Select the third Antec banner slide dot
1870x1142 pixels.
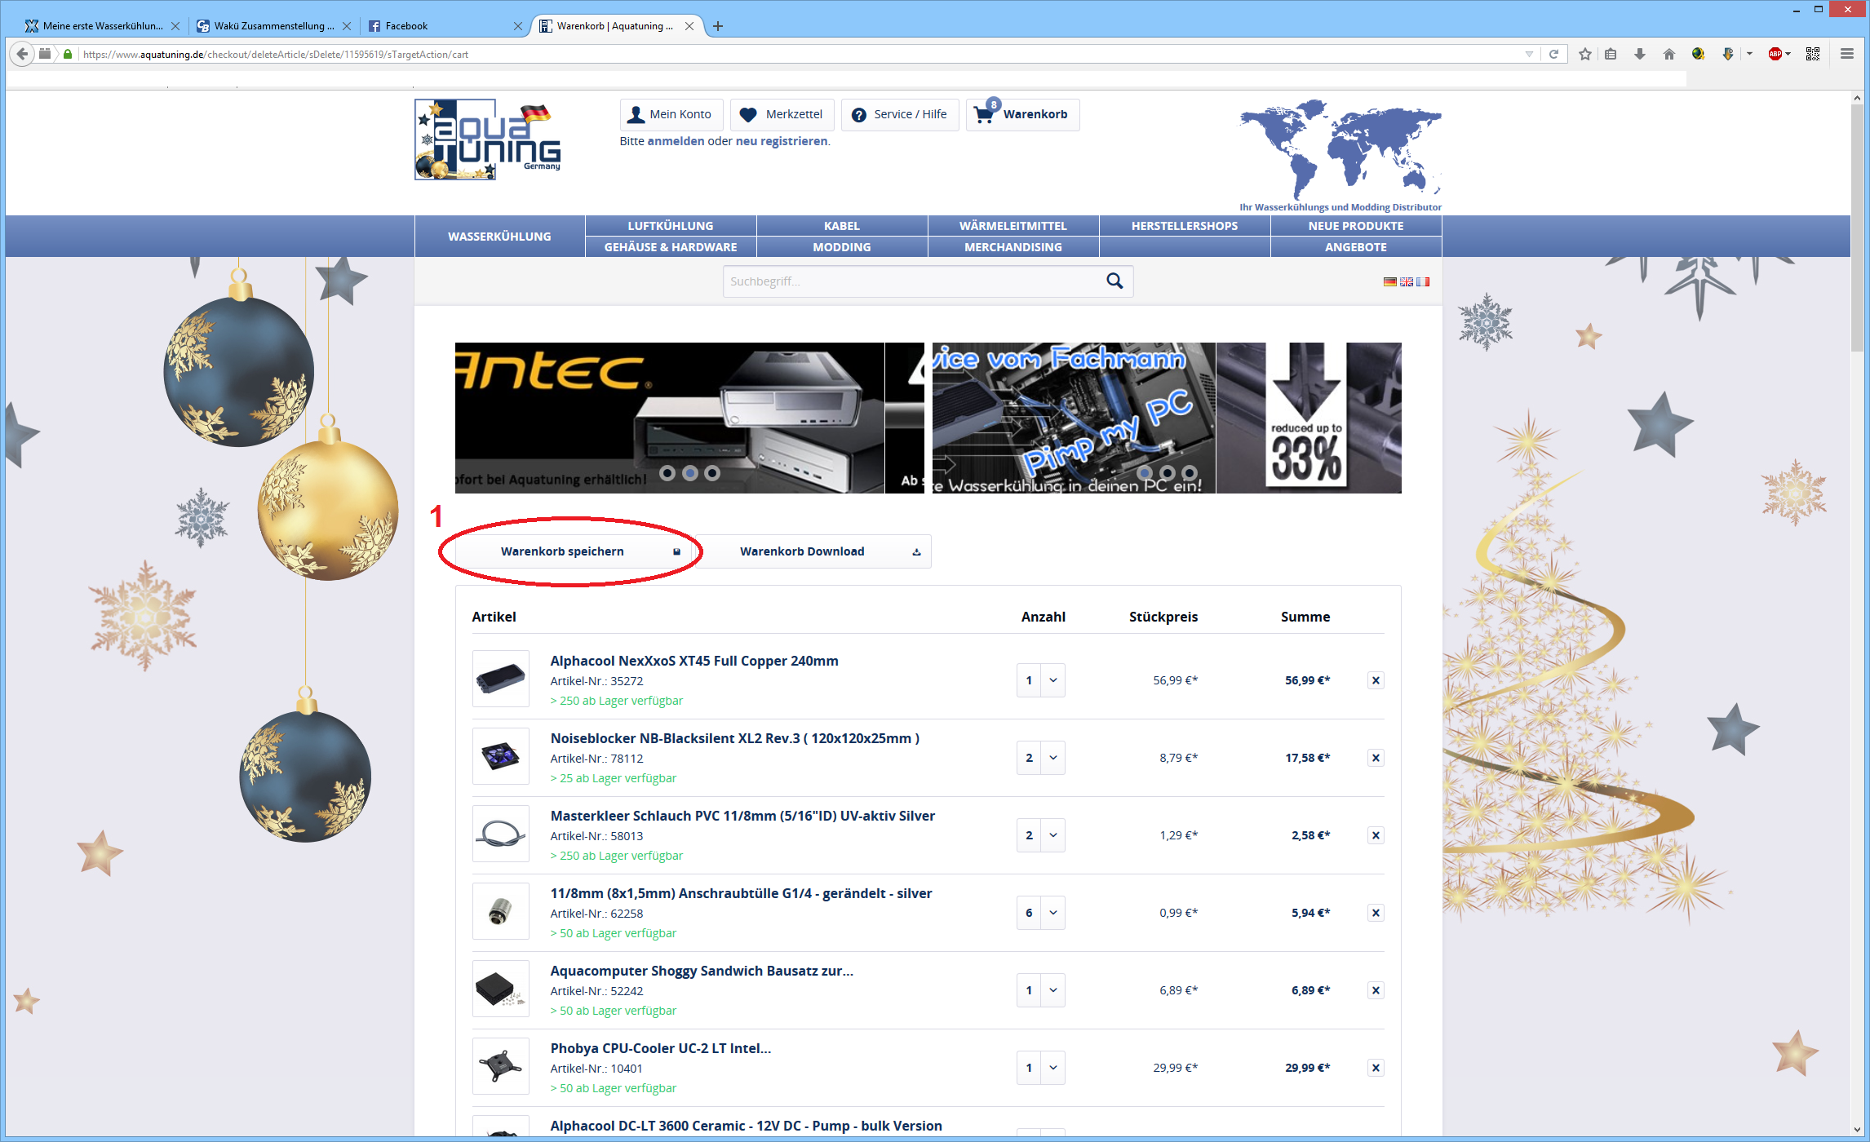tap(712, 473)
